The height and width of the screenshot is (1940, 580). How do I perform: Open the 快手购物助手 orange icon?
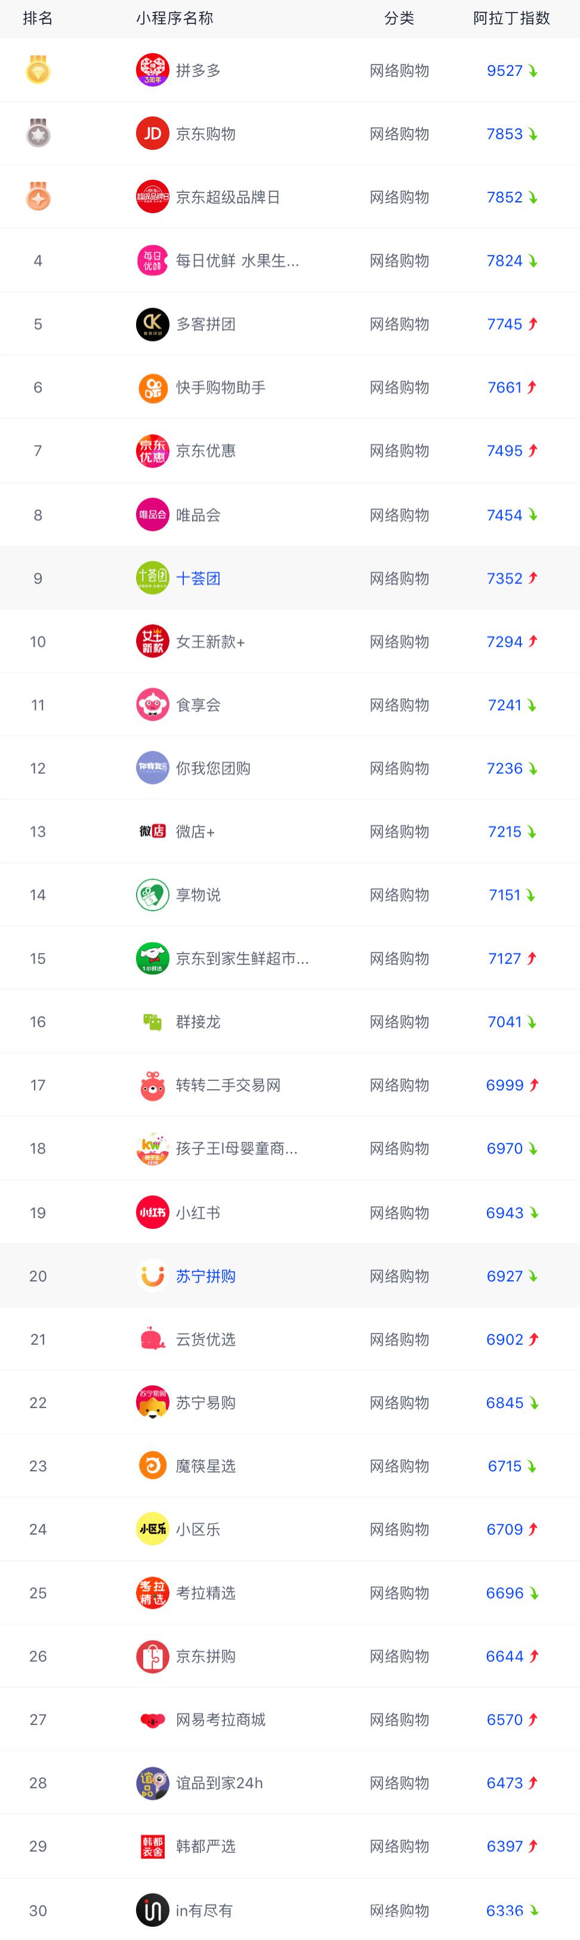152,387
